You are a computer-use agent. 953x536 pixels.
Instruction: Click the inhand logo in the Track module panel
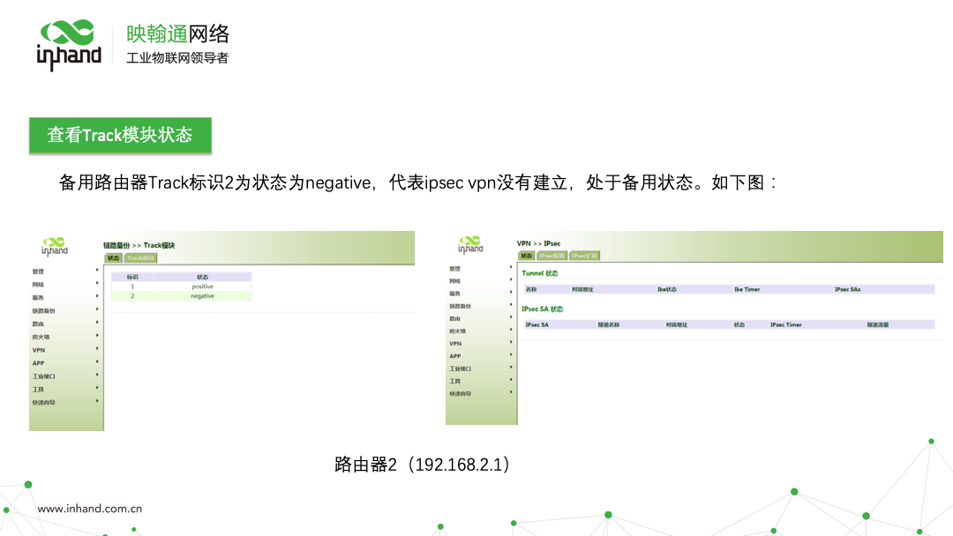click(54, 246)
